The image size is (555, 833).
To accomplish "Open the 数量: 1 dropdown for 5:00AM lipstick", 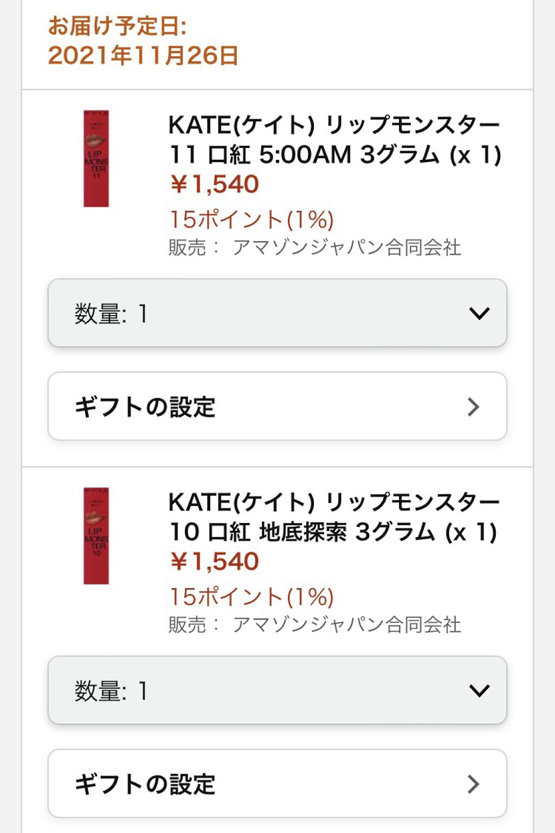I will coord(277,313).
